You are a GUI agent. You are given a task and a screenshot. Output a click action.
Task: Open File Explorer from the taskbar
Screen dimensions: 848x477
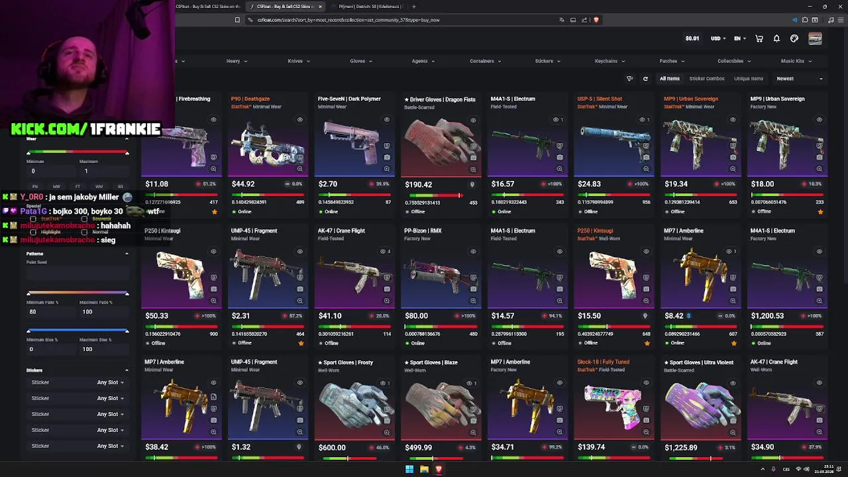click(424, 469)
